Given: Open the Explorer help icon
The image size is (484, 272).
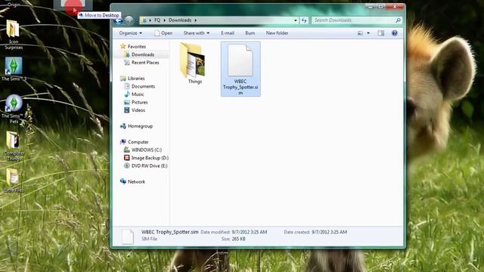Looking at the screenshot, I should [x=395, y=33].
